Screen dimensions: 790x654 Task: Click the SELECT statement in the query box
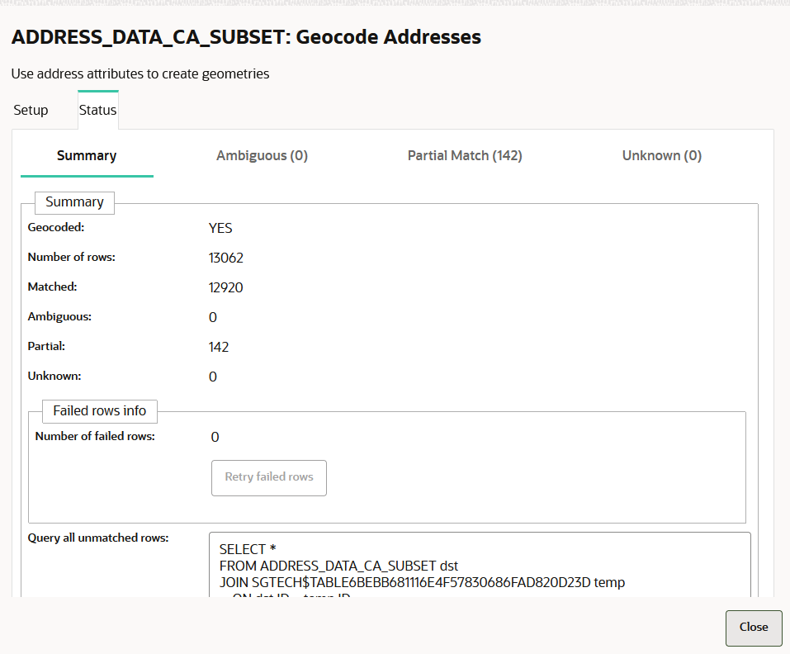246,549
